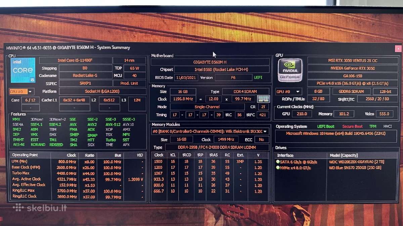Select the 933.3 memory clock row
Screen dimensions: 403x226
210,179
